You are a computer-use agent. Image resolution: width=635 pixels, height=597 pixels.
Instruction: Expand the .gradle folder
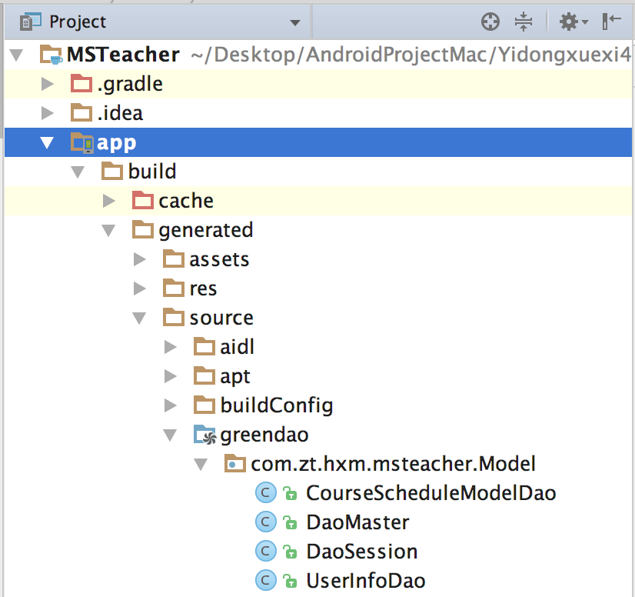click(x=48, y=84)
